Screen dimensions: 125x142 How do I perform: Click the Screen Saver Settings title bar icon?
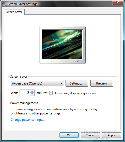[4, 4]
